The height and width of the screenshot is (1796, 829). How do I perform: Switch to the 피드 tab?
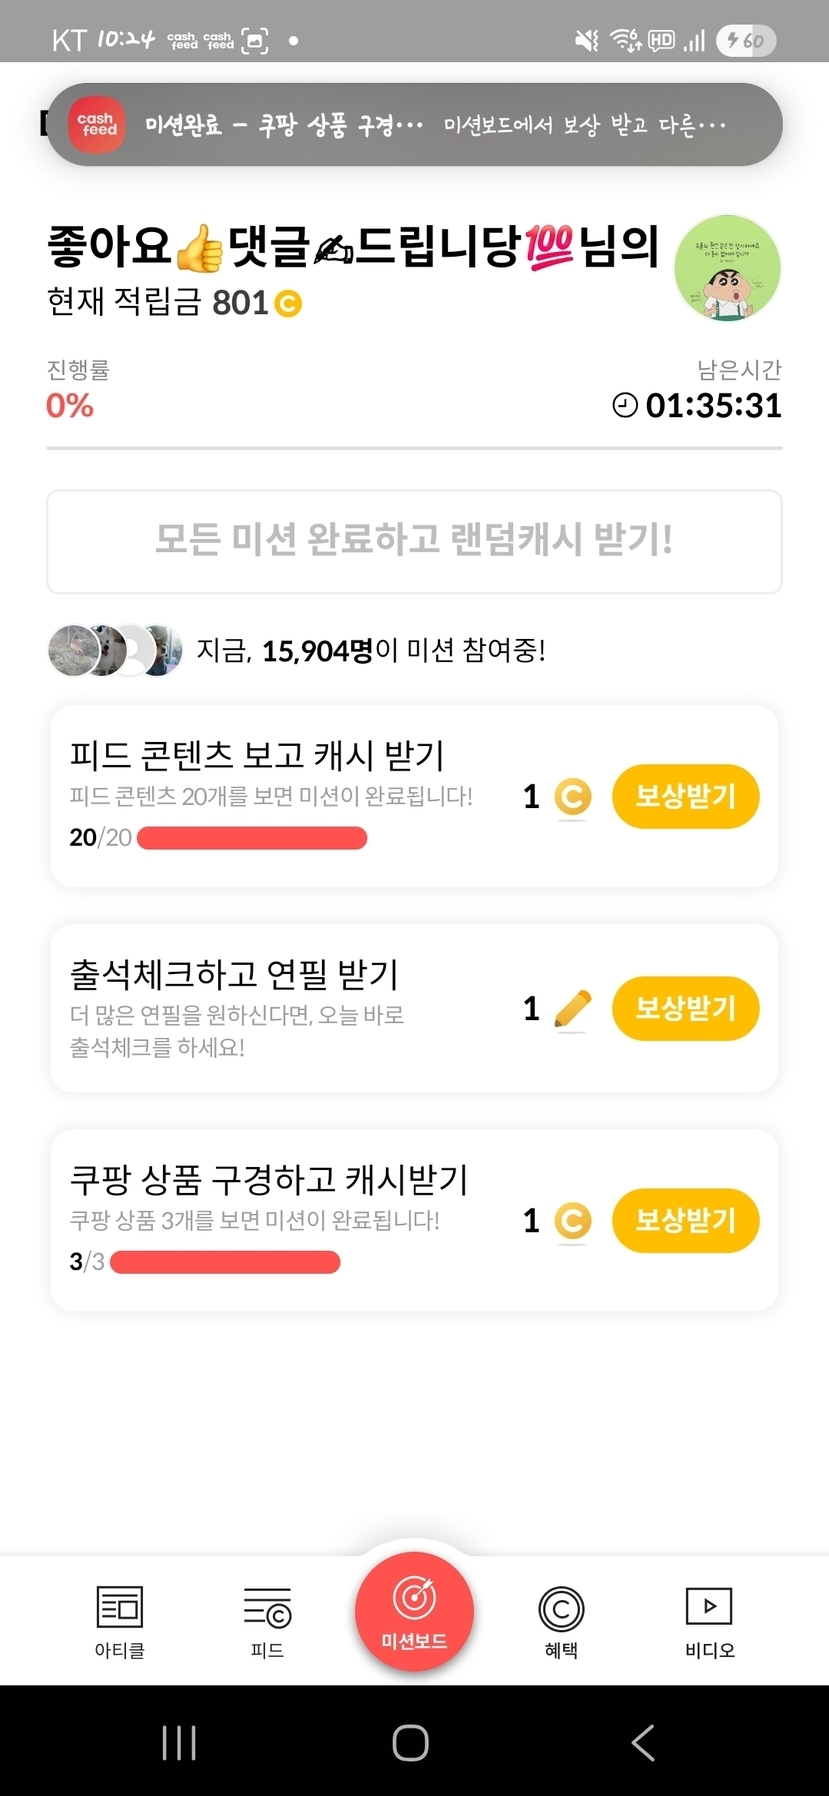267,1621
